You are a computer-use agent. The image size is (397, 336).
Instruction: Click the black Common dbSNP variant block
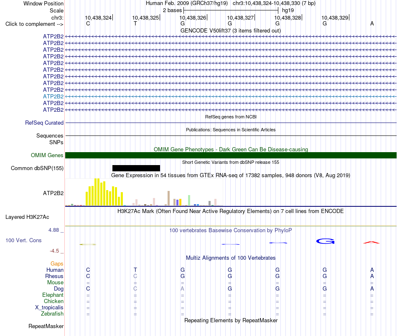pyautogui.click(x=136, y=168)
